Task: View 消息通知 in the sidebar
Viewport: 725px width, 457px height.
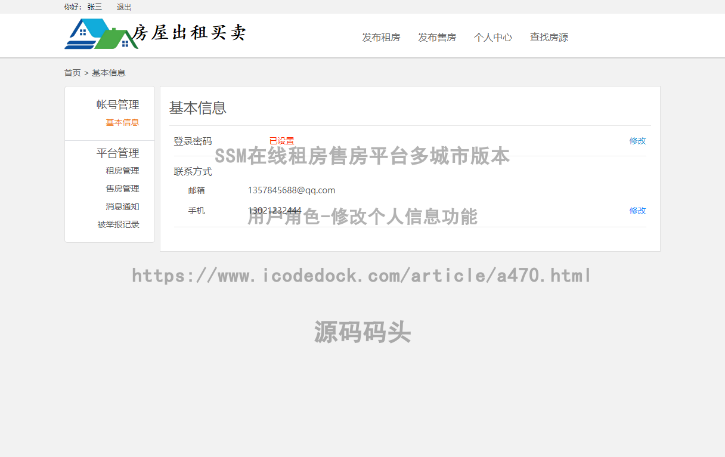Action: (122, 206)
